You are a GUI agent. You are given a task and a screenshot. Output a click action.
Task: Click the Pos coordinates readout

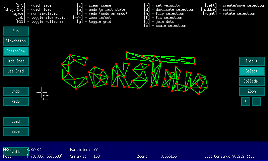tap(45, 156)
